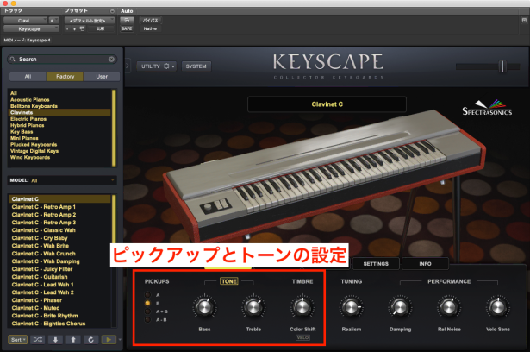Click the category list scrollbar
This screenshot has width=530, height=352.
[114, 128]
